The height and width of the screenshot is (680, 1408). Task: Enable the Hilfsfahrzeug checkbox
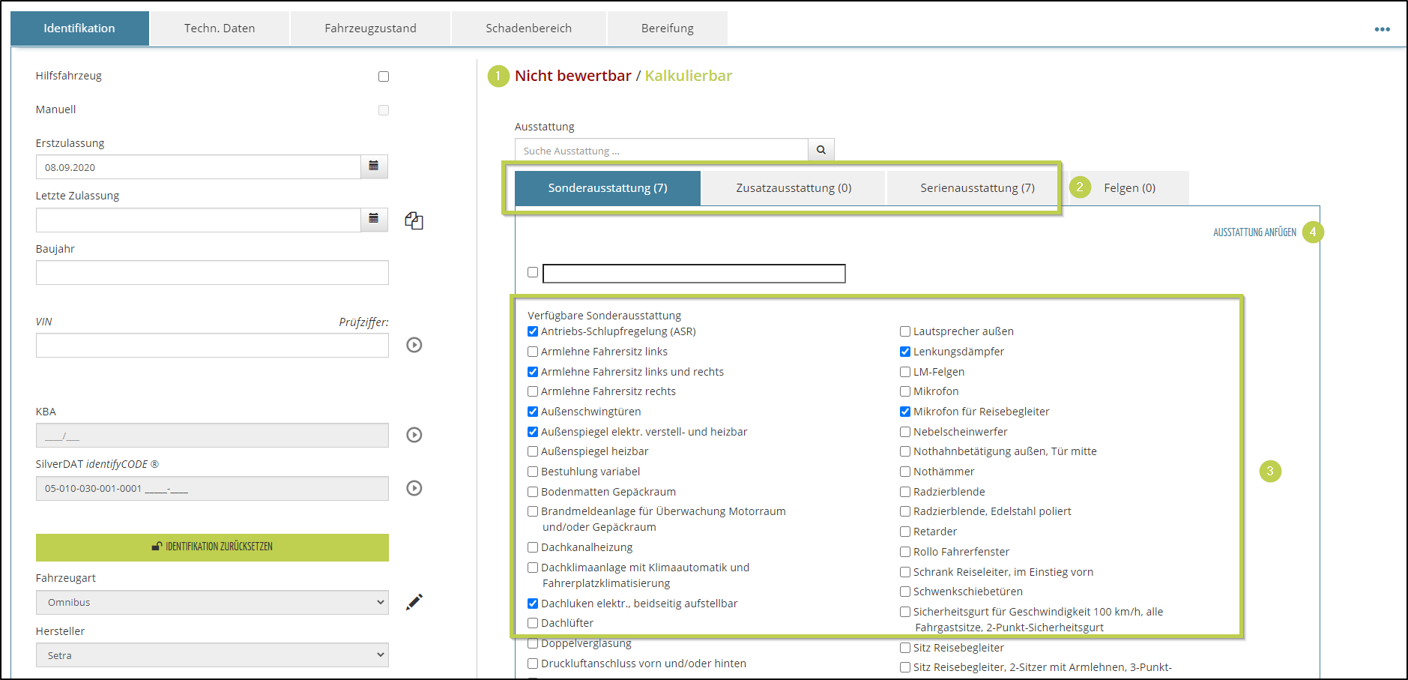click(x=384, y=76)
